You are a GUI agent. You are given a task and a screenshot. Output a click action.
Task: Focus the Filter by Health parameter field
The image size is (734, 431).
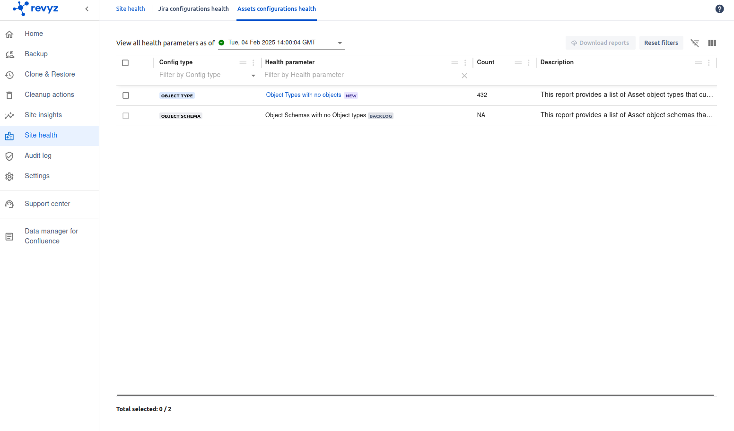(x=359, y=75)
